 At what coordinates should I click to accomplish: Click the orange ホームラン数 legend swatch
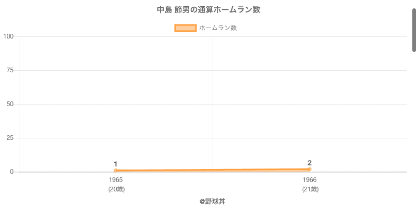[x=185, y=28]
